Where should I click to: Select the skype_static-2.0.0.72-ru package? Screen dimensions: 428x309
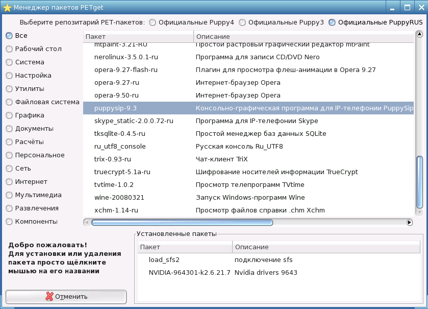[134, 121]
